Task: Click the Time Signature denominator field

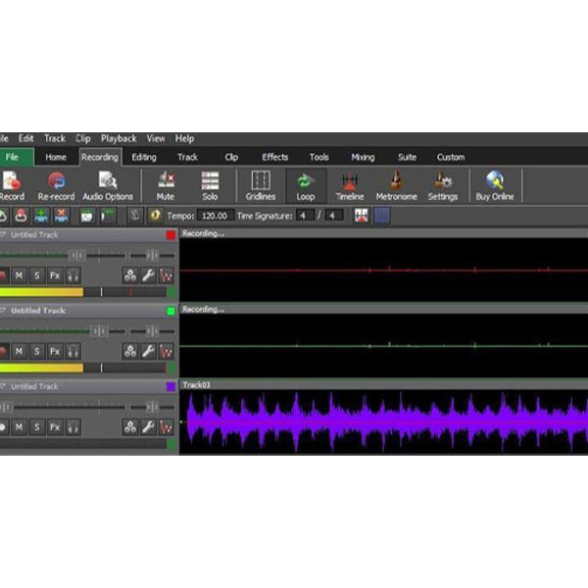Action: [x=334, y=216]
